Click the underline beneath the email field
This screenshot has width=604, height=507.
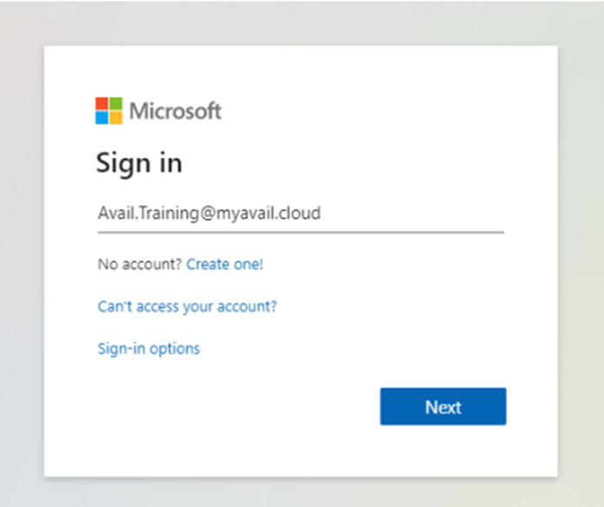[300, 233]
